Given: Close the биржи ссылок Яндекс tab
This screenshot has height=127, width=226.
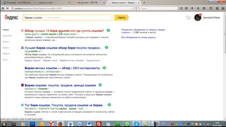Looking at the screenshot, I should [139, 2].
